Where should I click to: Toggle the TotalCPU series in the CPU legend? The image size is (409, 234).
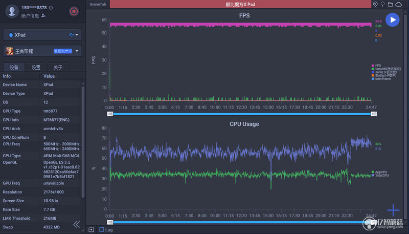pyautogui.click(x=380, y=176)
